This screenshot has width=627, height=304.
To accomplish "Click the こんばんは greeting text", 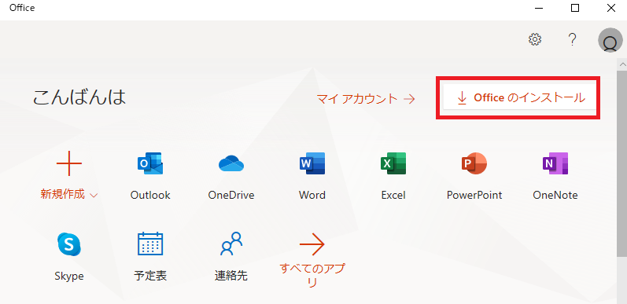I will 79,97.
